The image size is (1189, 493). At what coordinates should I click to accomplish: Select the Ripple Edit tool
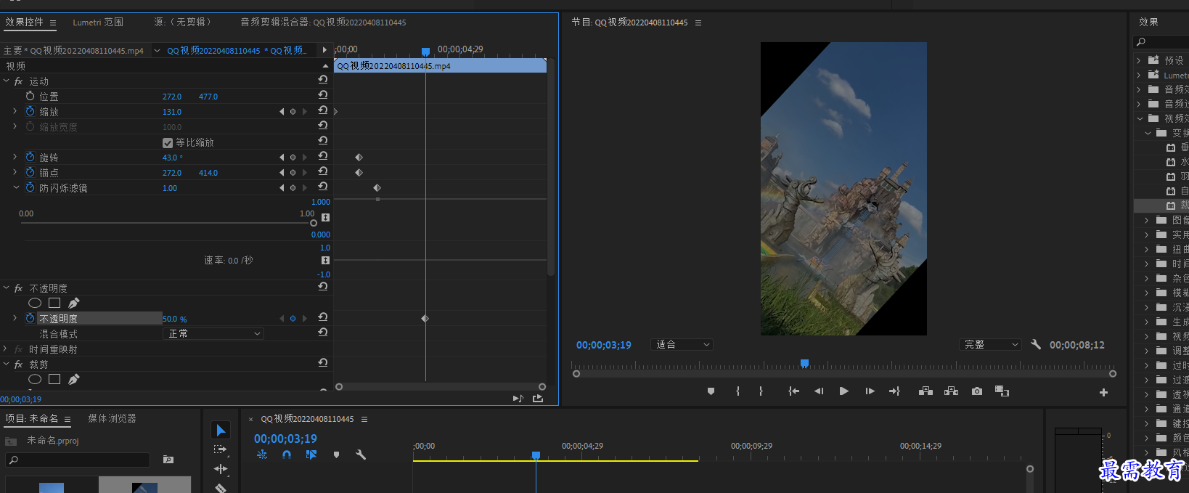coord(221,469)
